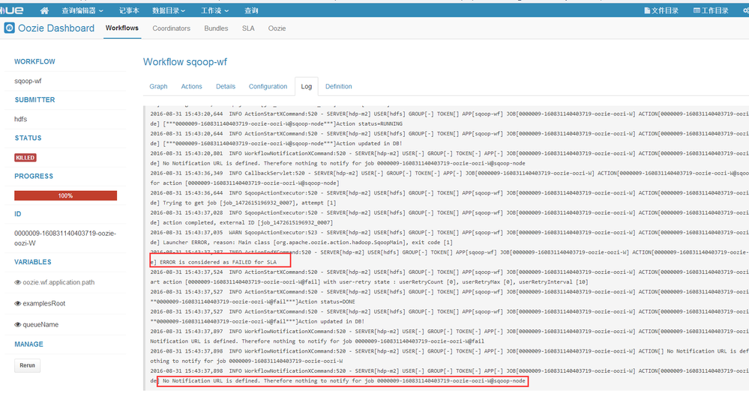Image resolution: width=749 pixels, height=393 pixels.
Task: Click the 'ERROR is considered as FAILED for SLA' log line
Action: (218, 262)
